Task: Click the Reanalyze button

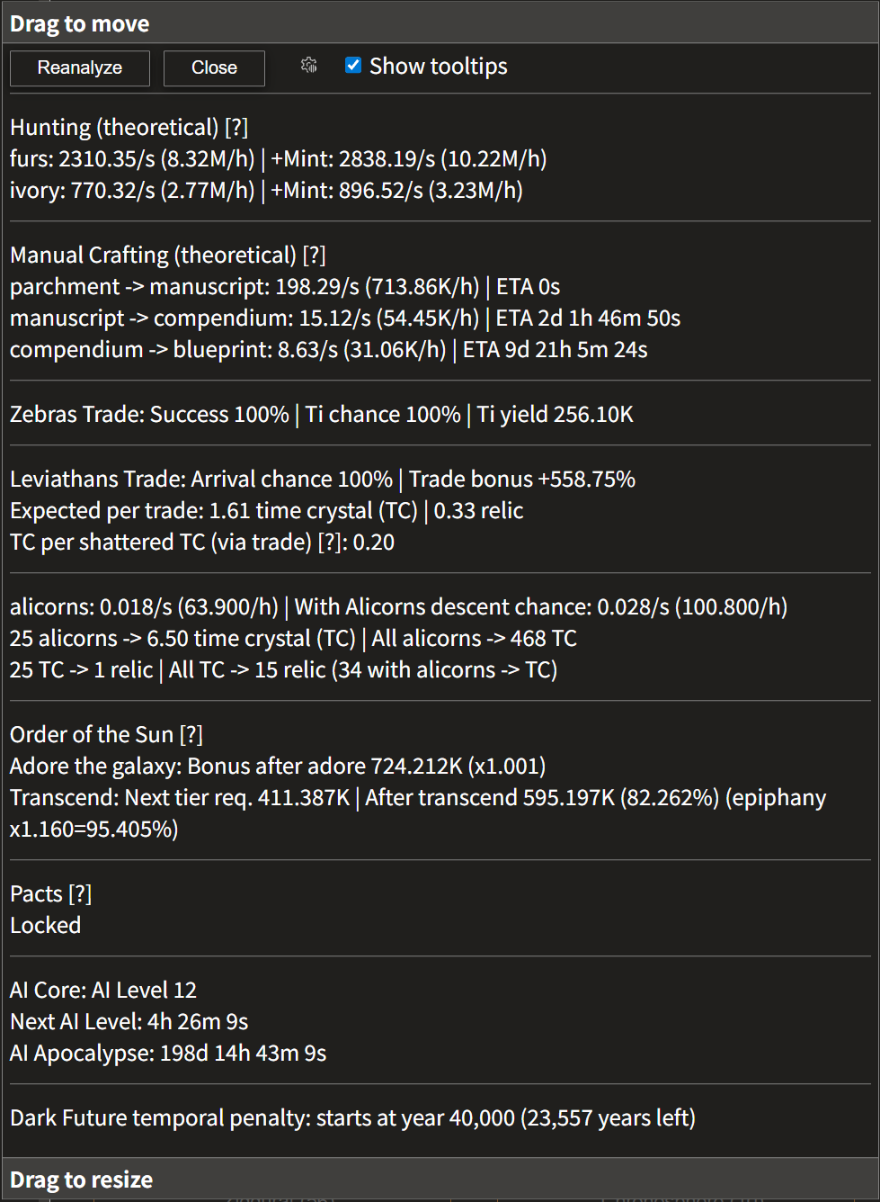Action: pyautogui.click(x=80, y=68)
